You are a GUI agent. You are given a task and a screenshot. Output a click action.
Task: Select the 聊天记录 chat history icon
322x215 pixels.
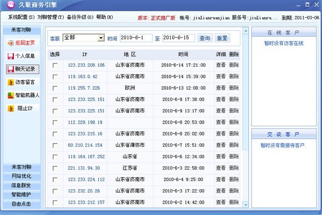(10, 69)
